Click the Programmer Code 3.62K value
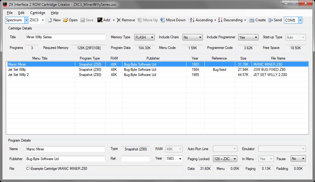The width and height of the screenshot is (315, 182). (248, 48)
